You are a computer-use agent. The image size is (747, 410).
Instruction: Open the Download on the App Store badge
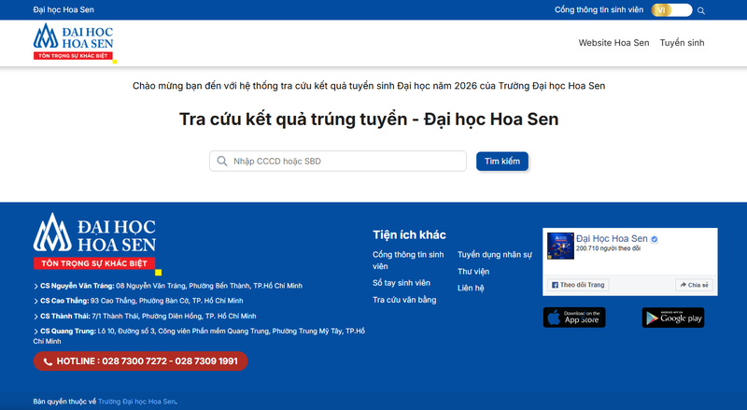pos(574,318)
